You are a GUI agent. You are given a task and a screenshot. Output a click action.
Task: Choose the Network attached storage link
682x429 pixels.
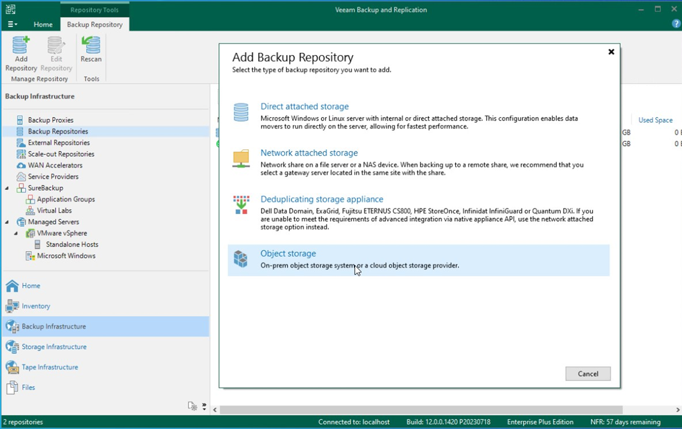coord(310,153)
